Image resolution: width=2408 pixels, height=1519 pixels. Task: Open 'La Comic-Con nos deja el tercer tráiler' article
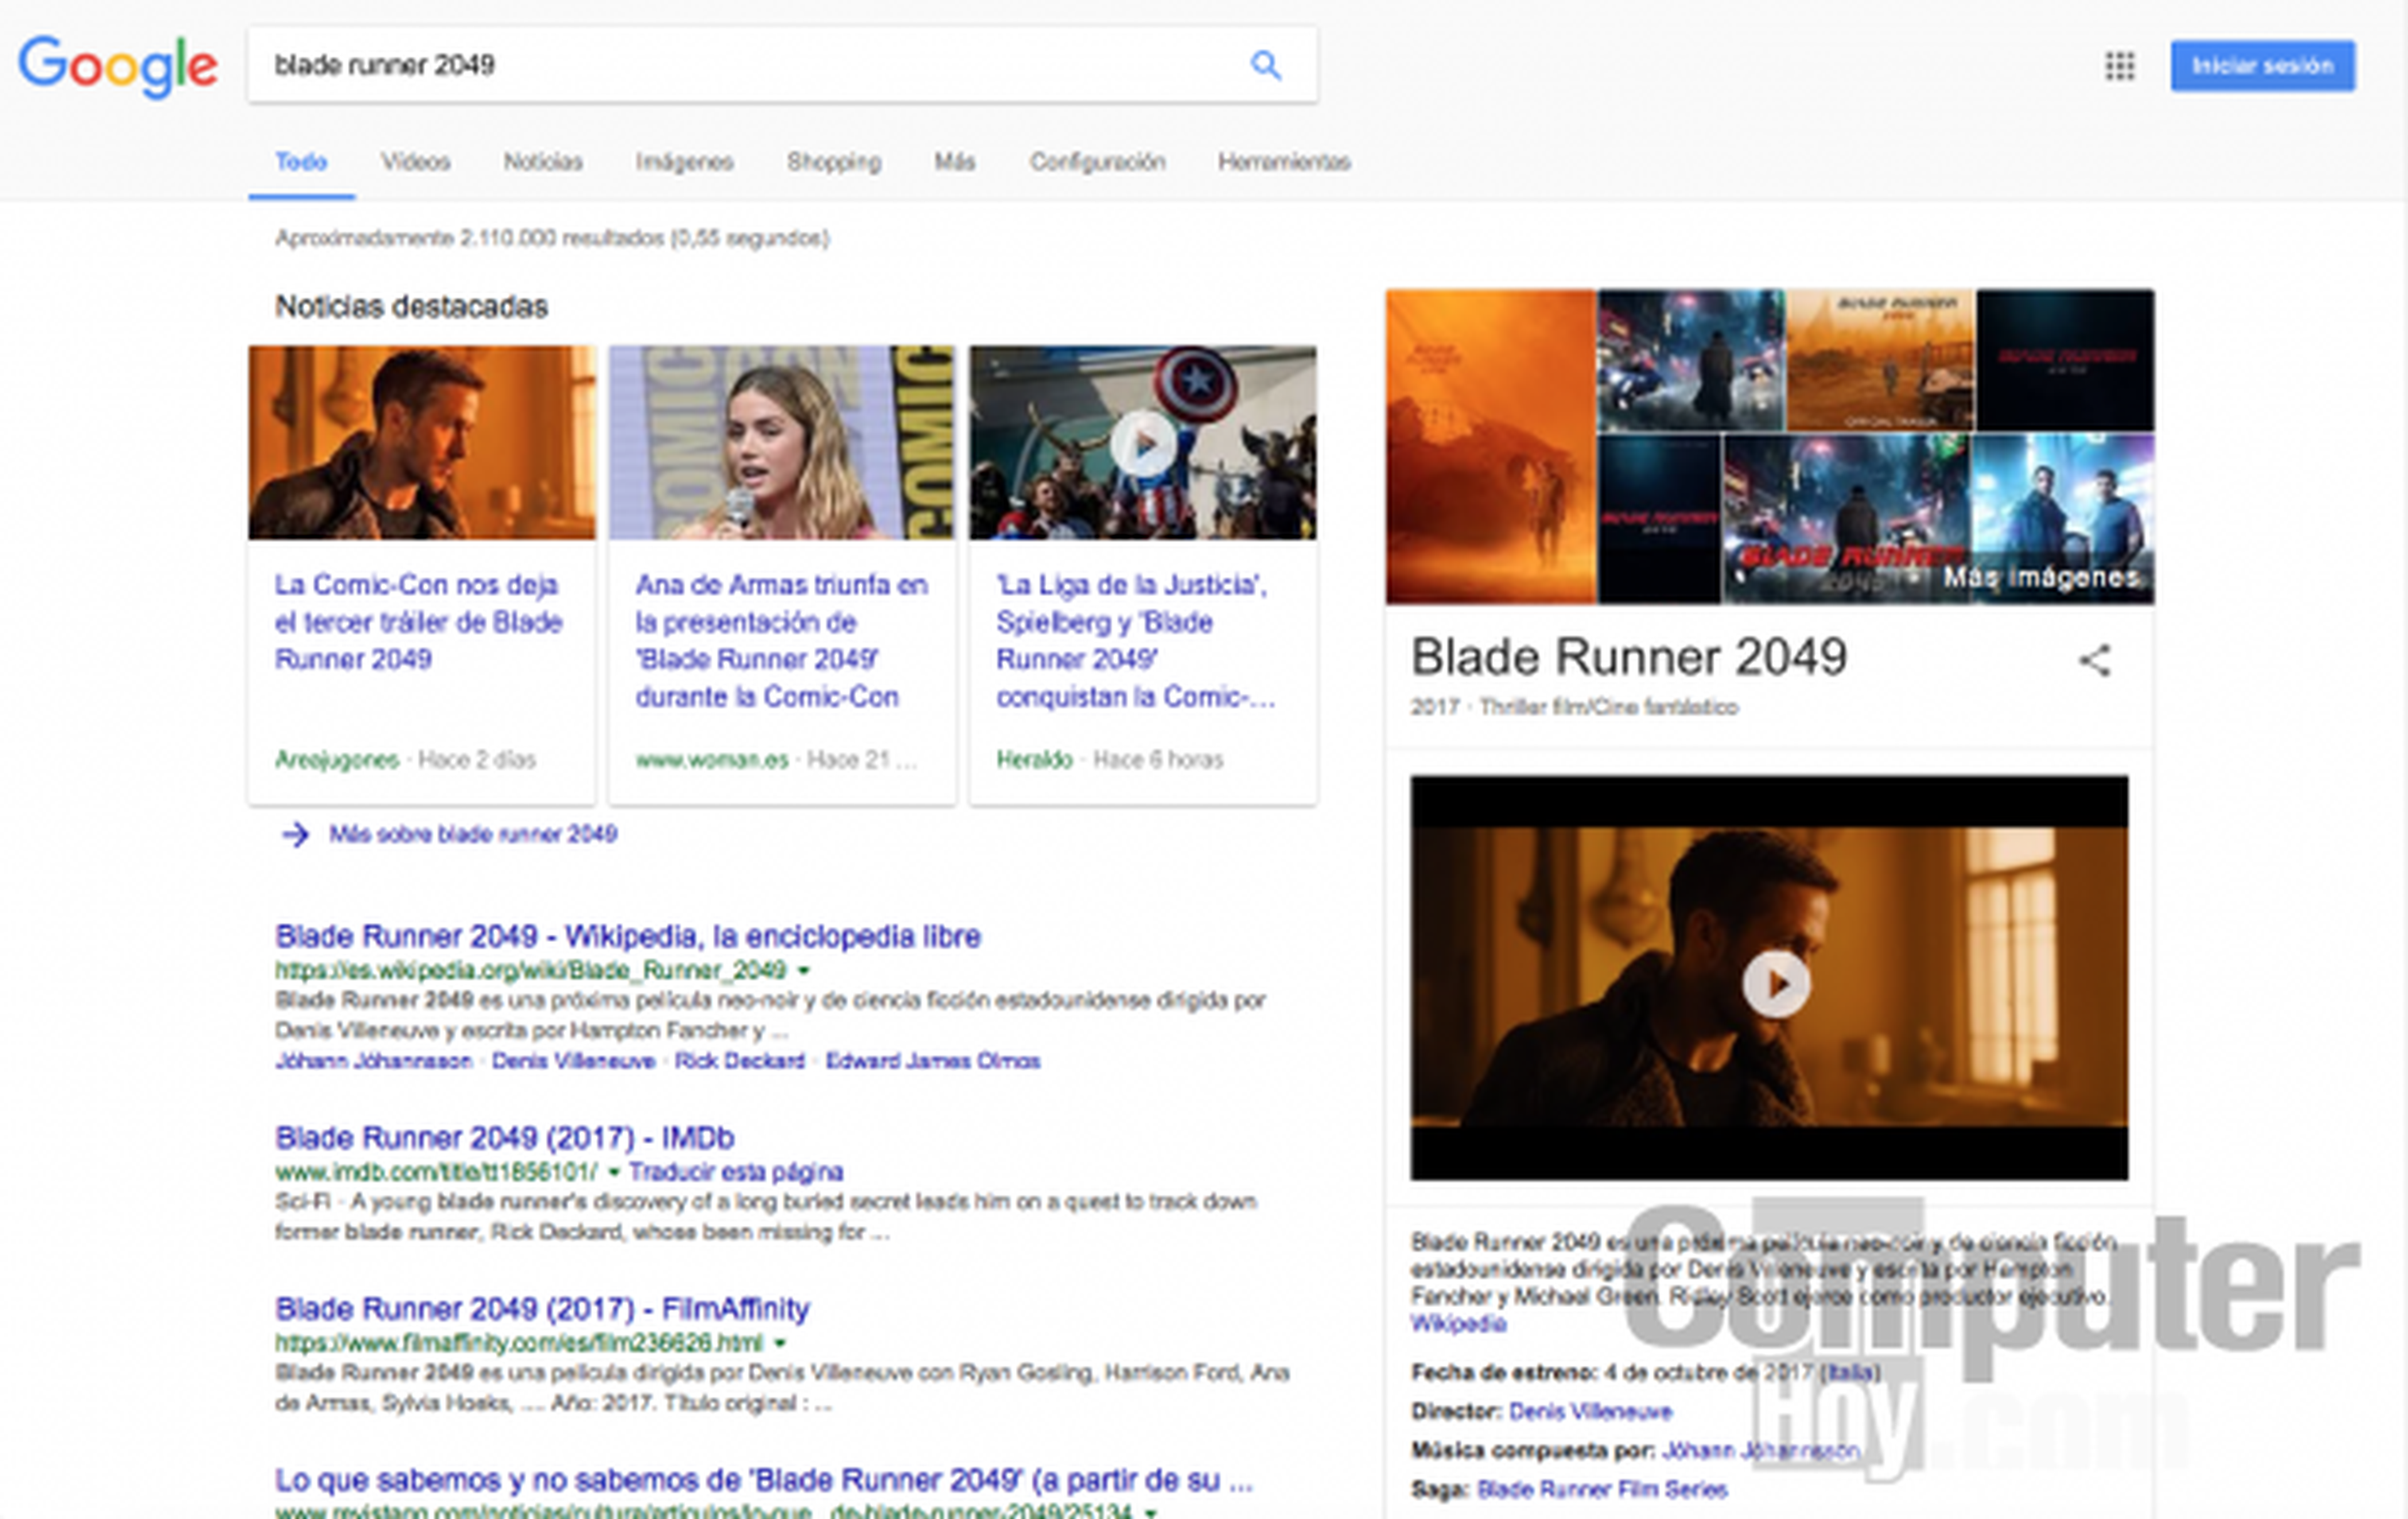click(418, 621)
